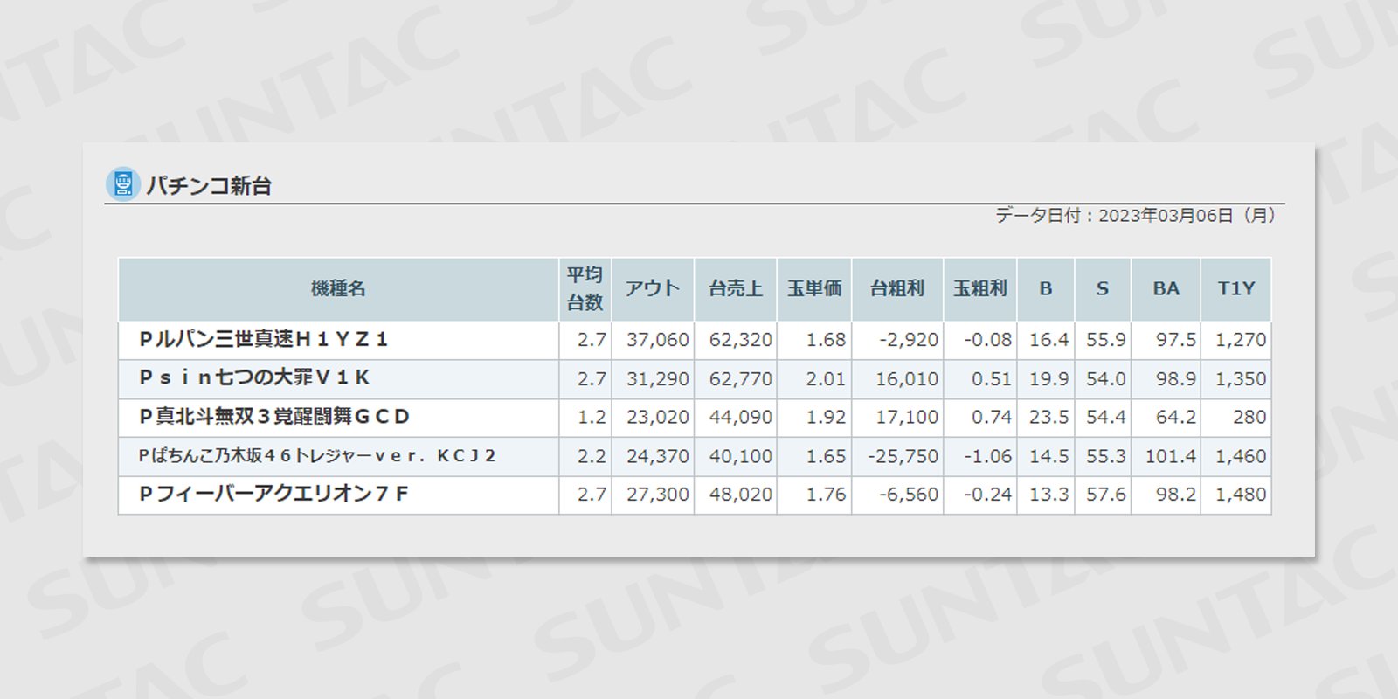Click 台売上 value 44,090
Viewport: 1398px width, 699px height.
741,418
